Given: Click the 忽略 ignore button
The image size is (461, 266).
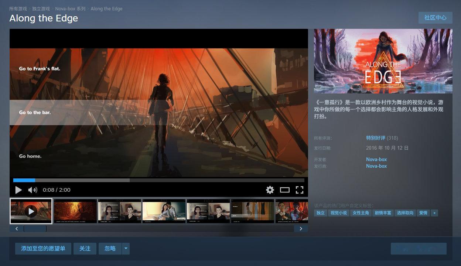Looking at the screenshot, I should point(110,249).
